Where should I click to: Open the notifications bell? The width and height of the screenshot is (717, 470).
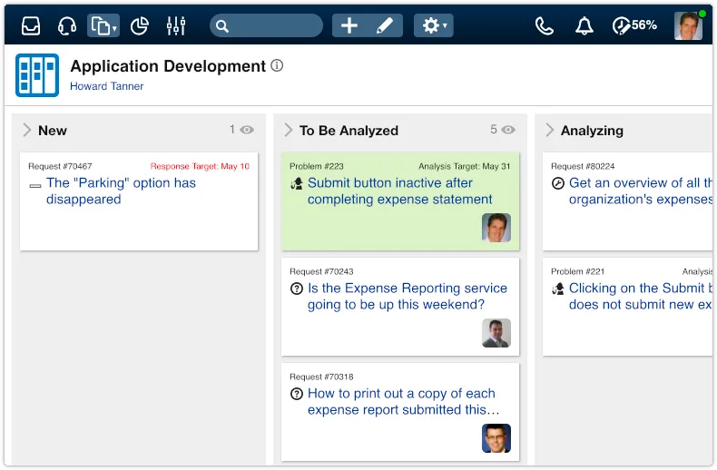pyautogui.click(x=584, y=26)
